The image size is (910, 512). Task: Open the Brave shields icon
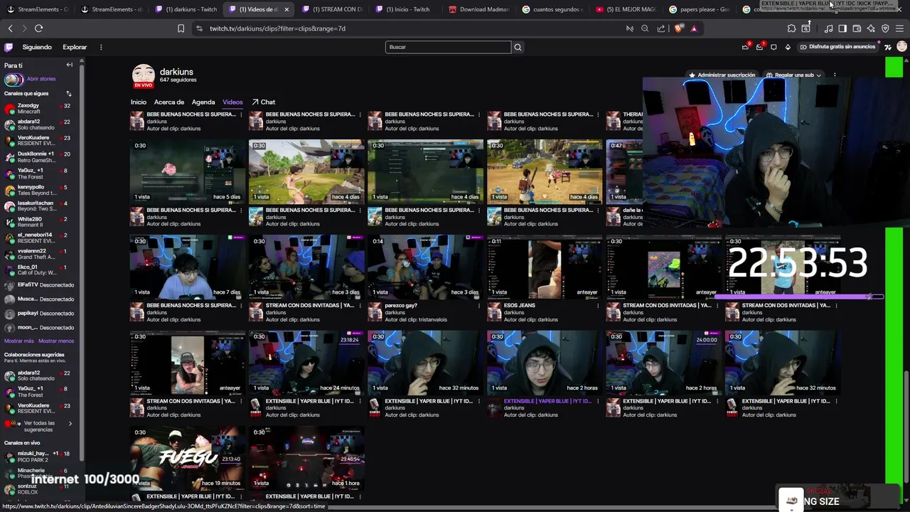coord(678,28)
